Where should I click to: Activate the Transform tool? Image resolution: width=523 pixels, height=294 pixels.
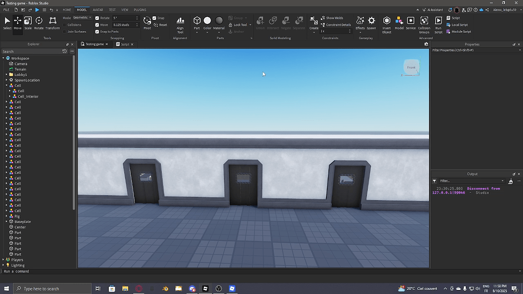point(53,21)
